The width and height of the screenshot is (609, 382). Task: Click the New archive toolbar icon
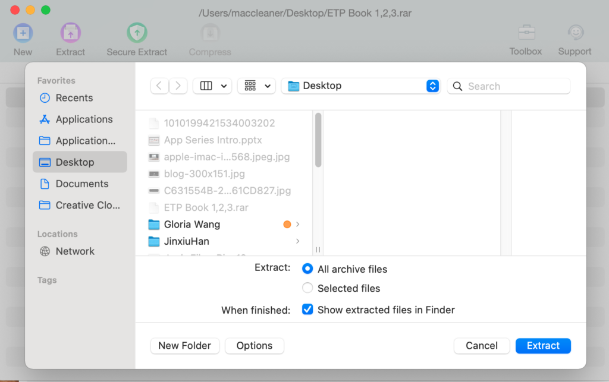coord(23,33)
